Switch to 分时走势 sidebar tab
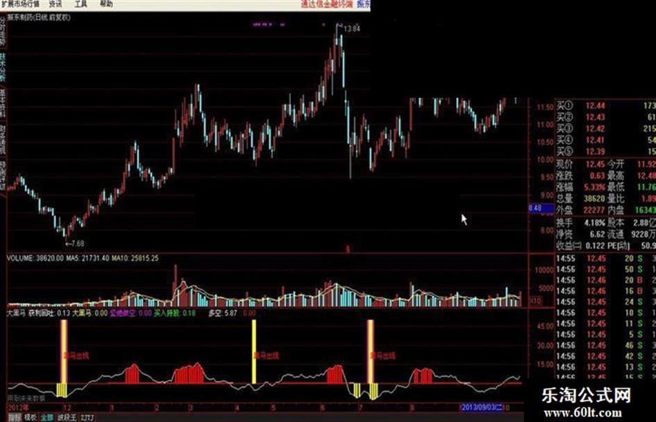This screenshot has width=656, height=422. tap(3, 31)
